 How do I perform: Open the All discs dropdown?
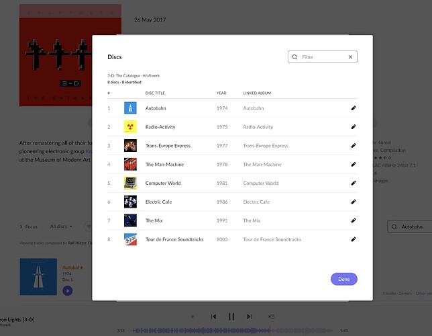[x=61, y=226]
